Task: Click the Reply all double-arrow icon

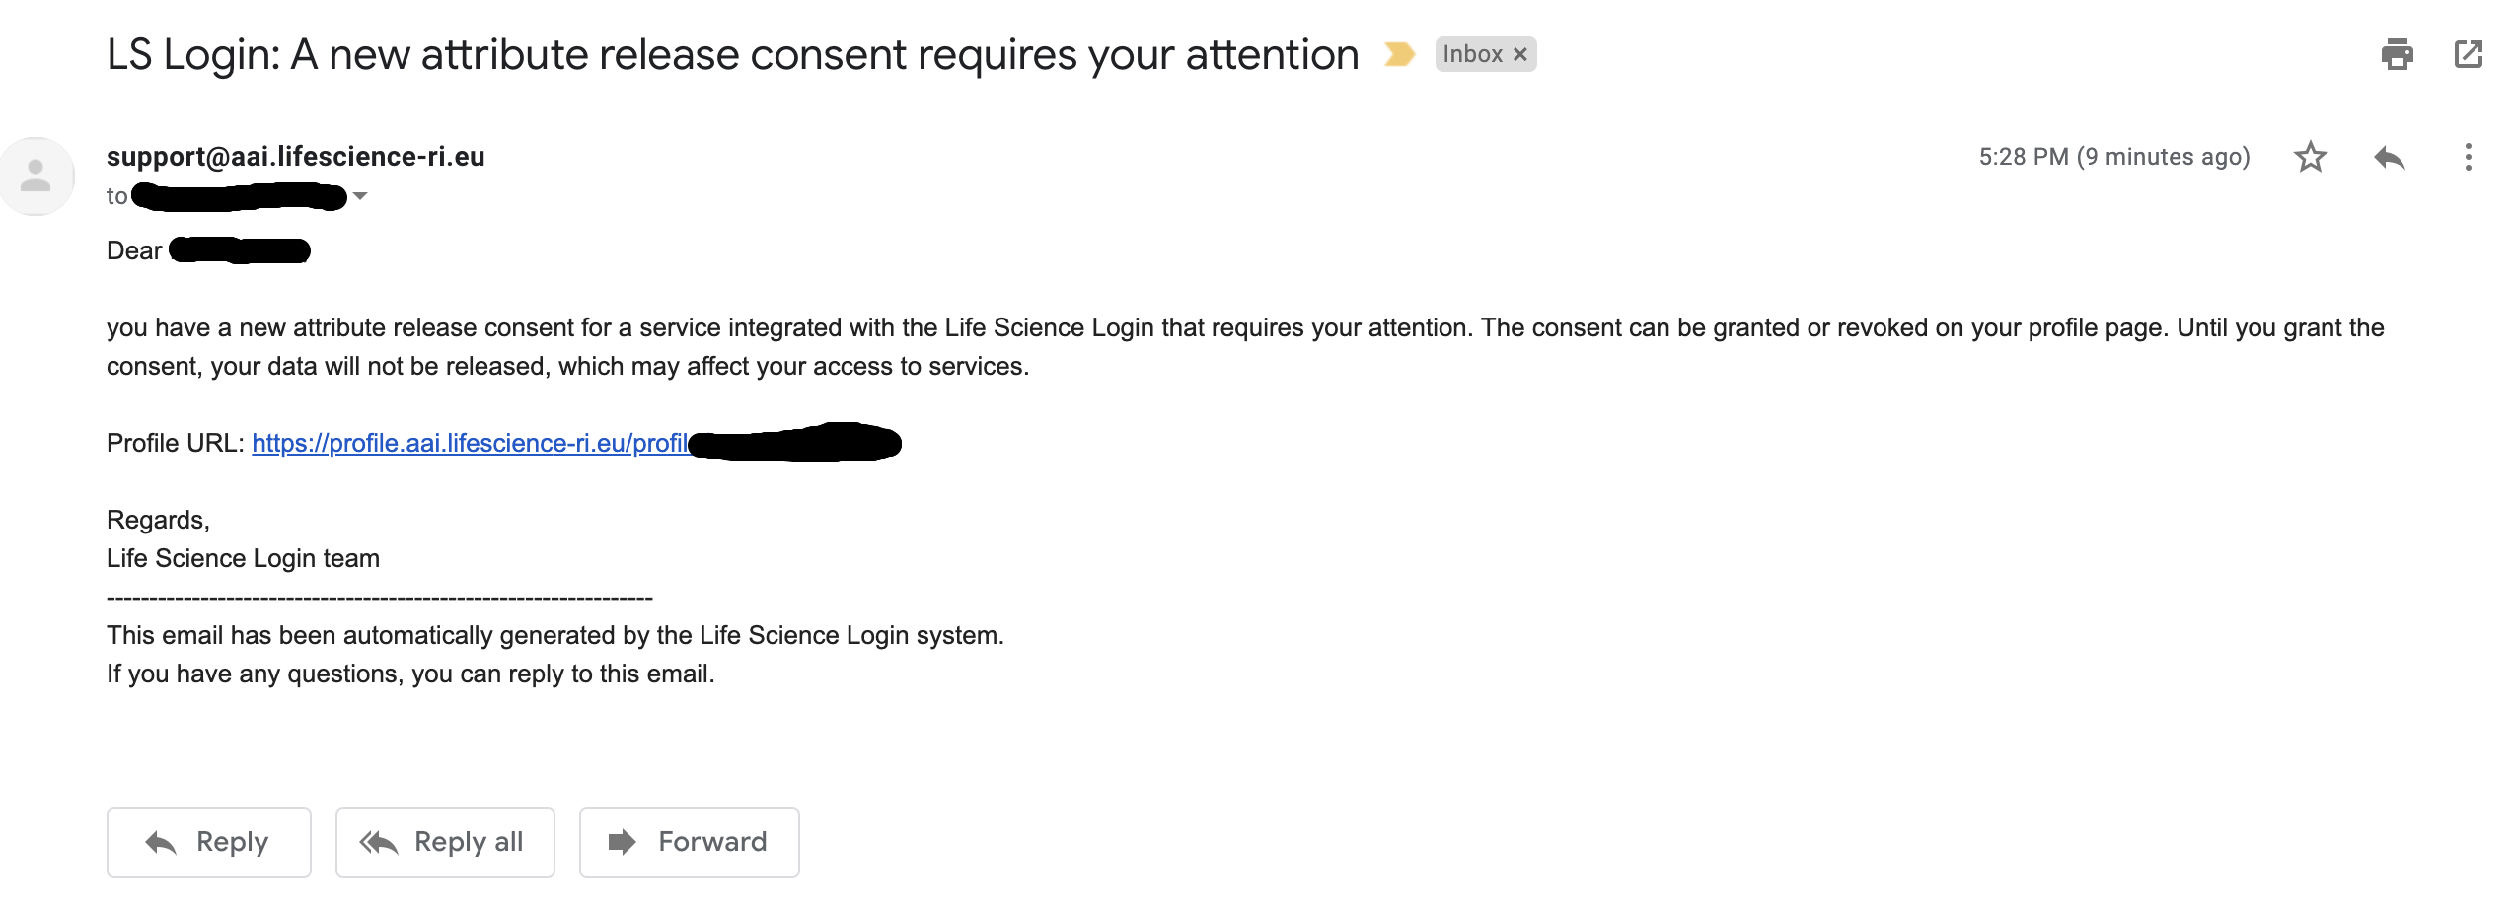Action: pos(379,842)
